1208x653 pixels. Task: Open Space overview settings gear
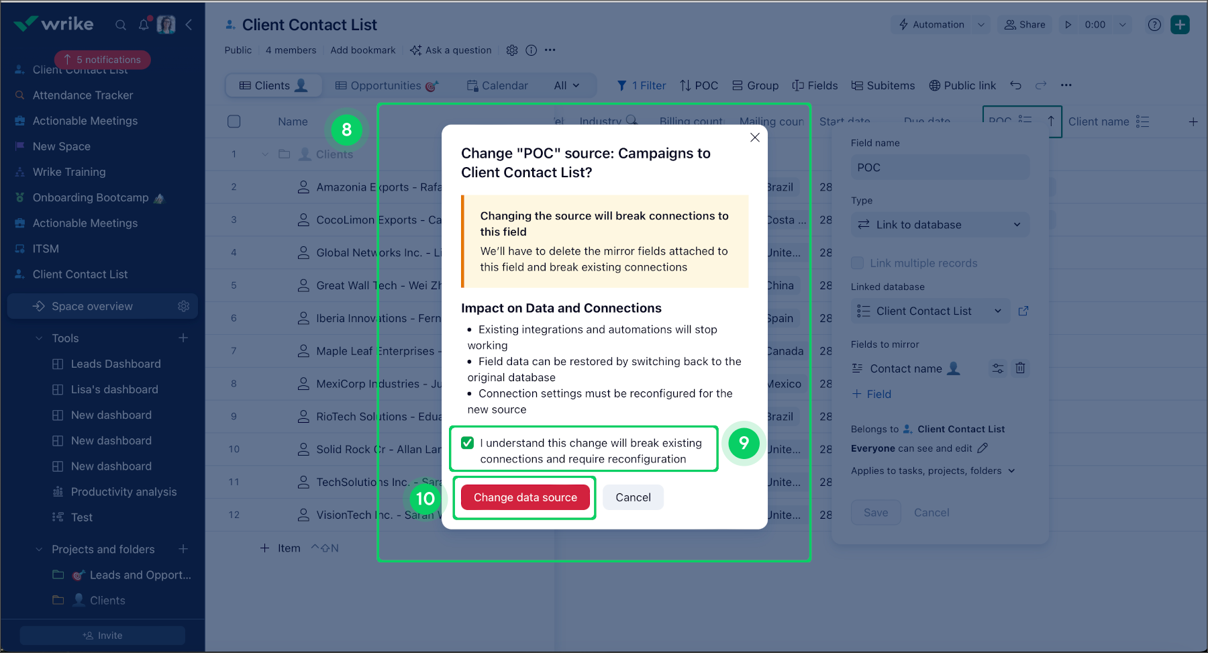pyautogui.click(x=183, y=306)
